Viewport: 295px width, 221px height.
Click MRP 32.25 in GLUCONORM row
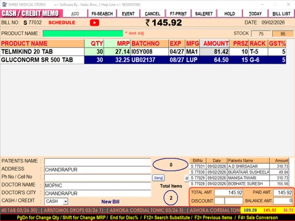pos(117,60)
